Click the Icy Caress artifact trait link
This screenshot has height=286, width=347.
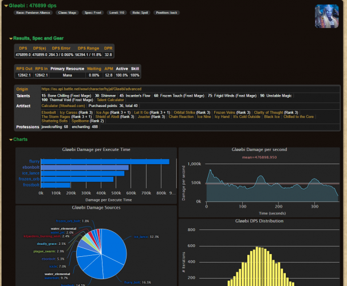pos(69,113)
